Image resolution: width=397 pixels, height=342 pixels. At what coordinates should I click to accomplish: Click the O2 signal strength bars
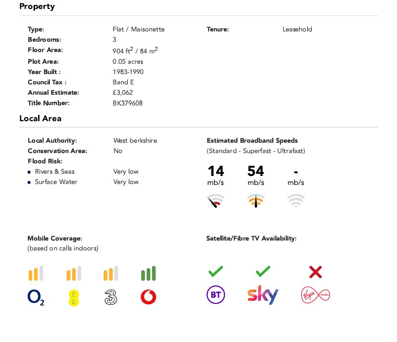(36, 273)
